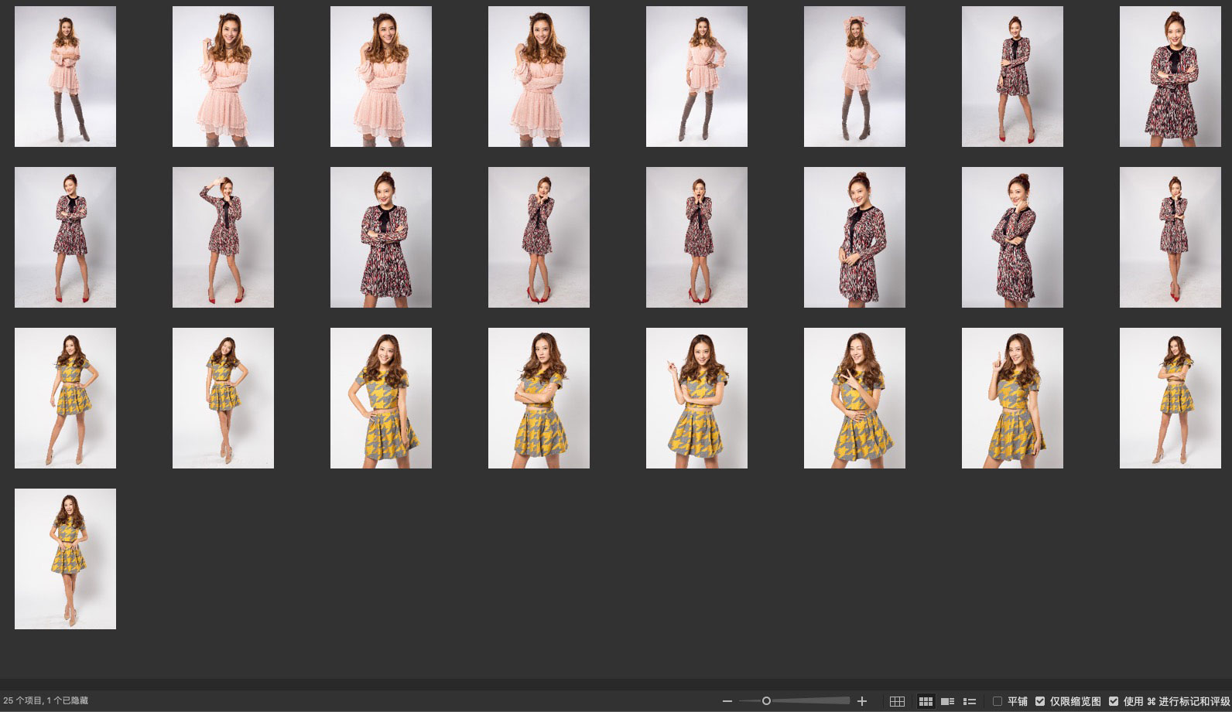1232x712 pixels.
Task: Uncheck the 仅限缩览图 checkbox
Action: tap(1040, 701)
